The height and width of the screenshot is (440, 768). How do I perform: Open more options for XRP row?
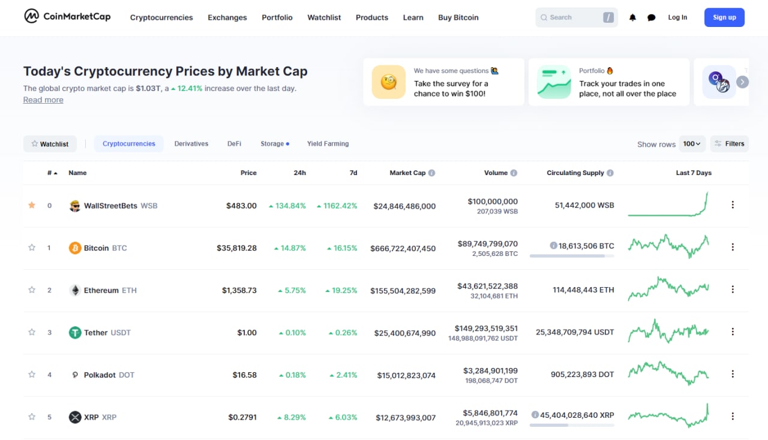click(733, 416)
